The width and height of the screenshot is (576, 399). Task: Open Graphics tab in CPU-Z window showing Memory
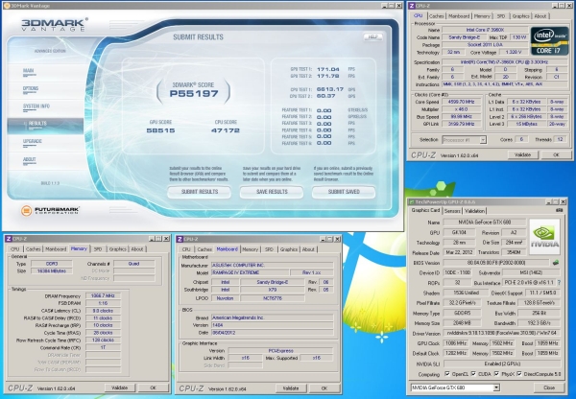pos(117,248)
